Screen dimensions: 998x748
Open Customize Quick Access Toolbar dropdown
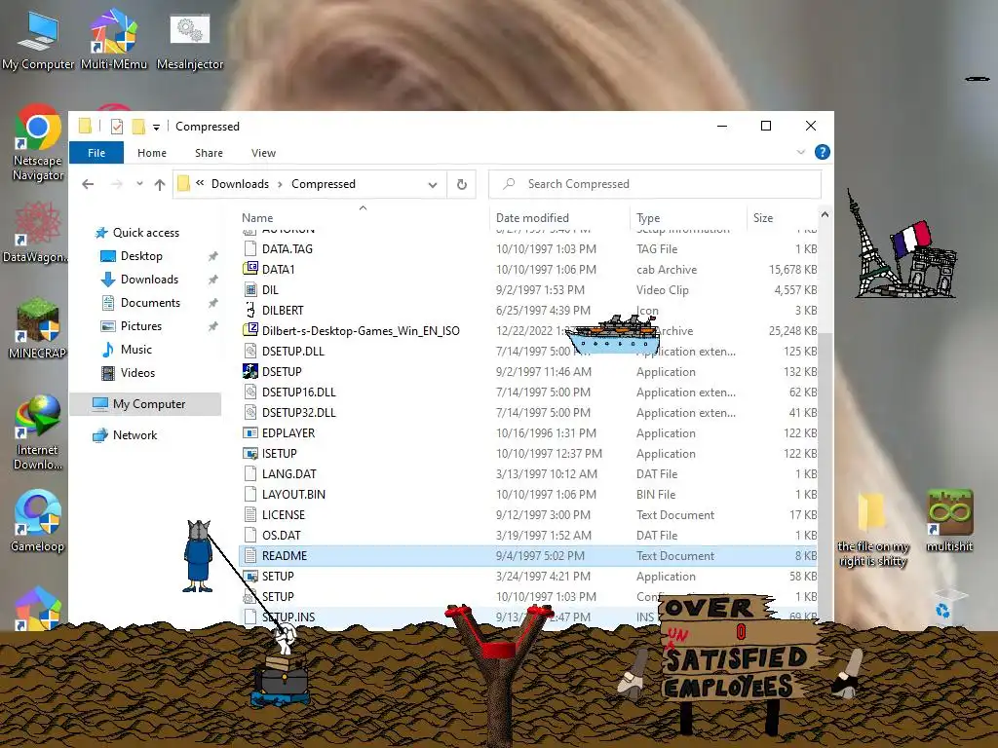click(156, 128)
